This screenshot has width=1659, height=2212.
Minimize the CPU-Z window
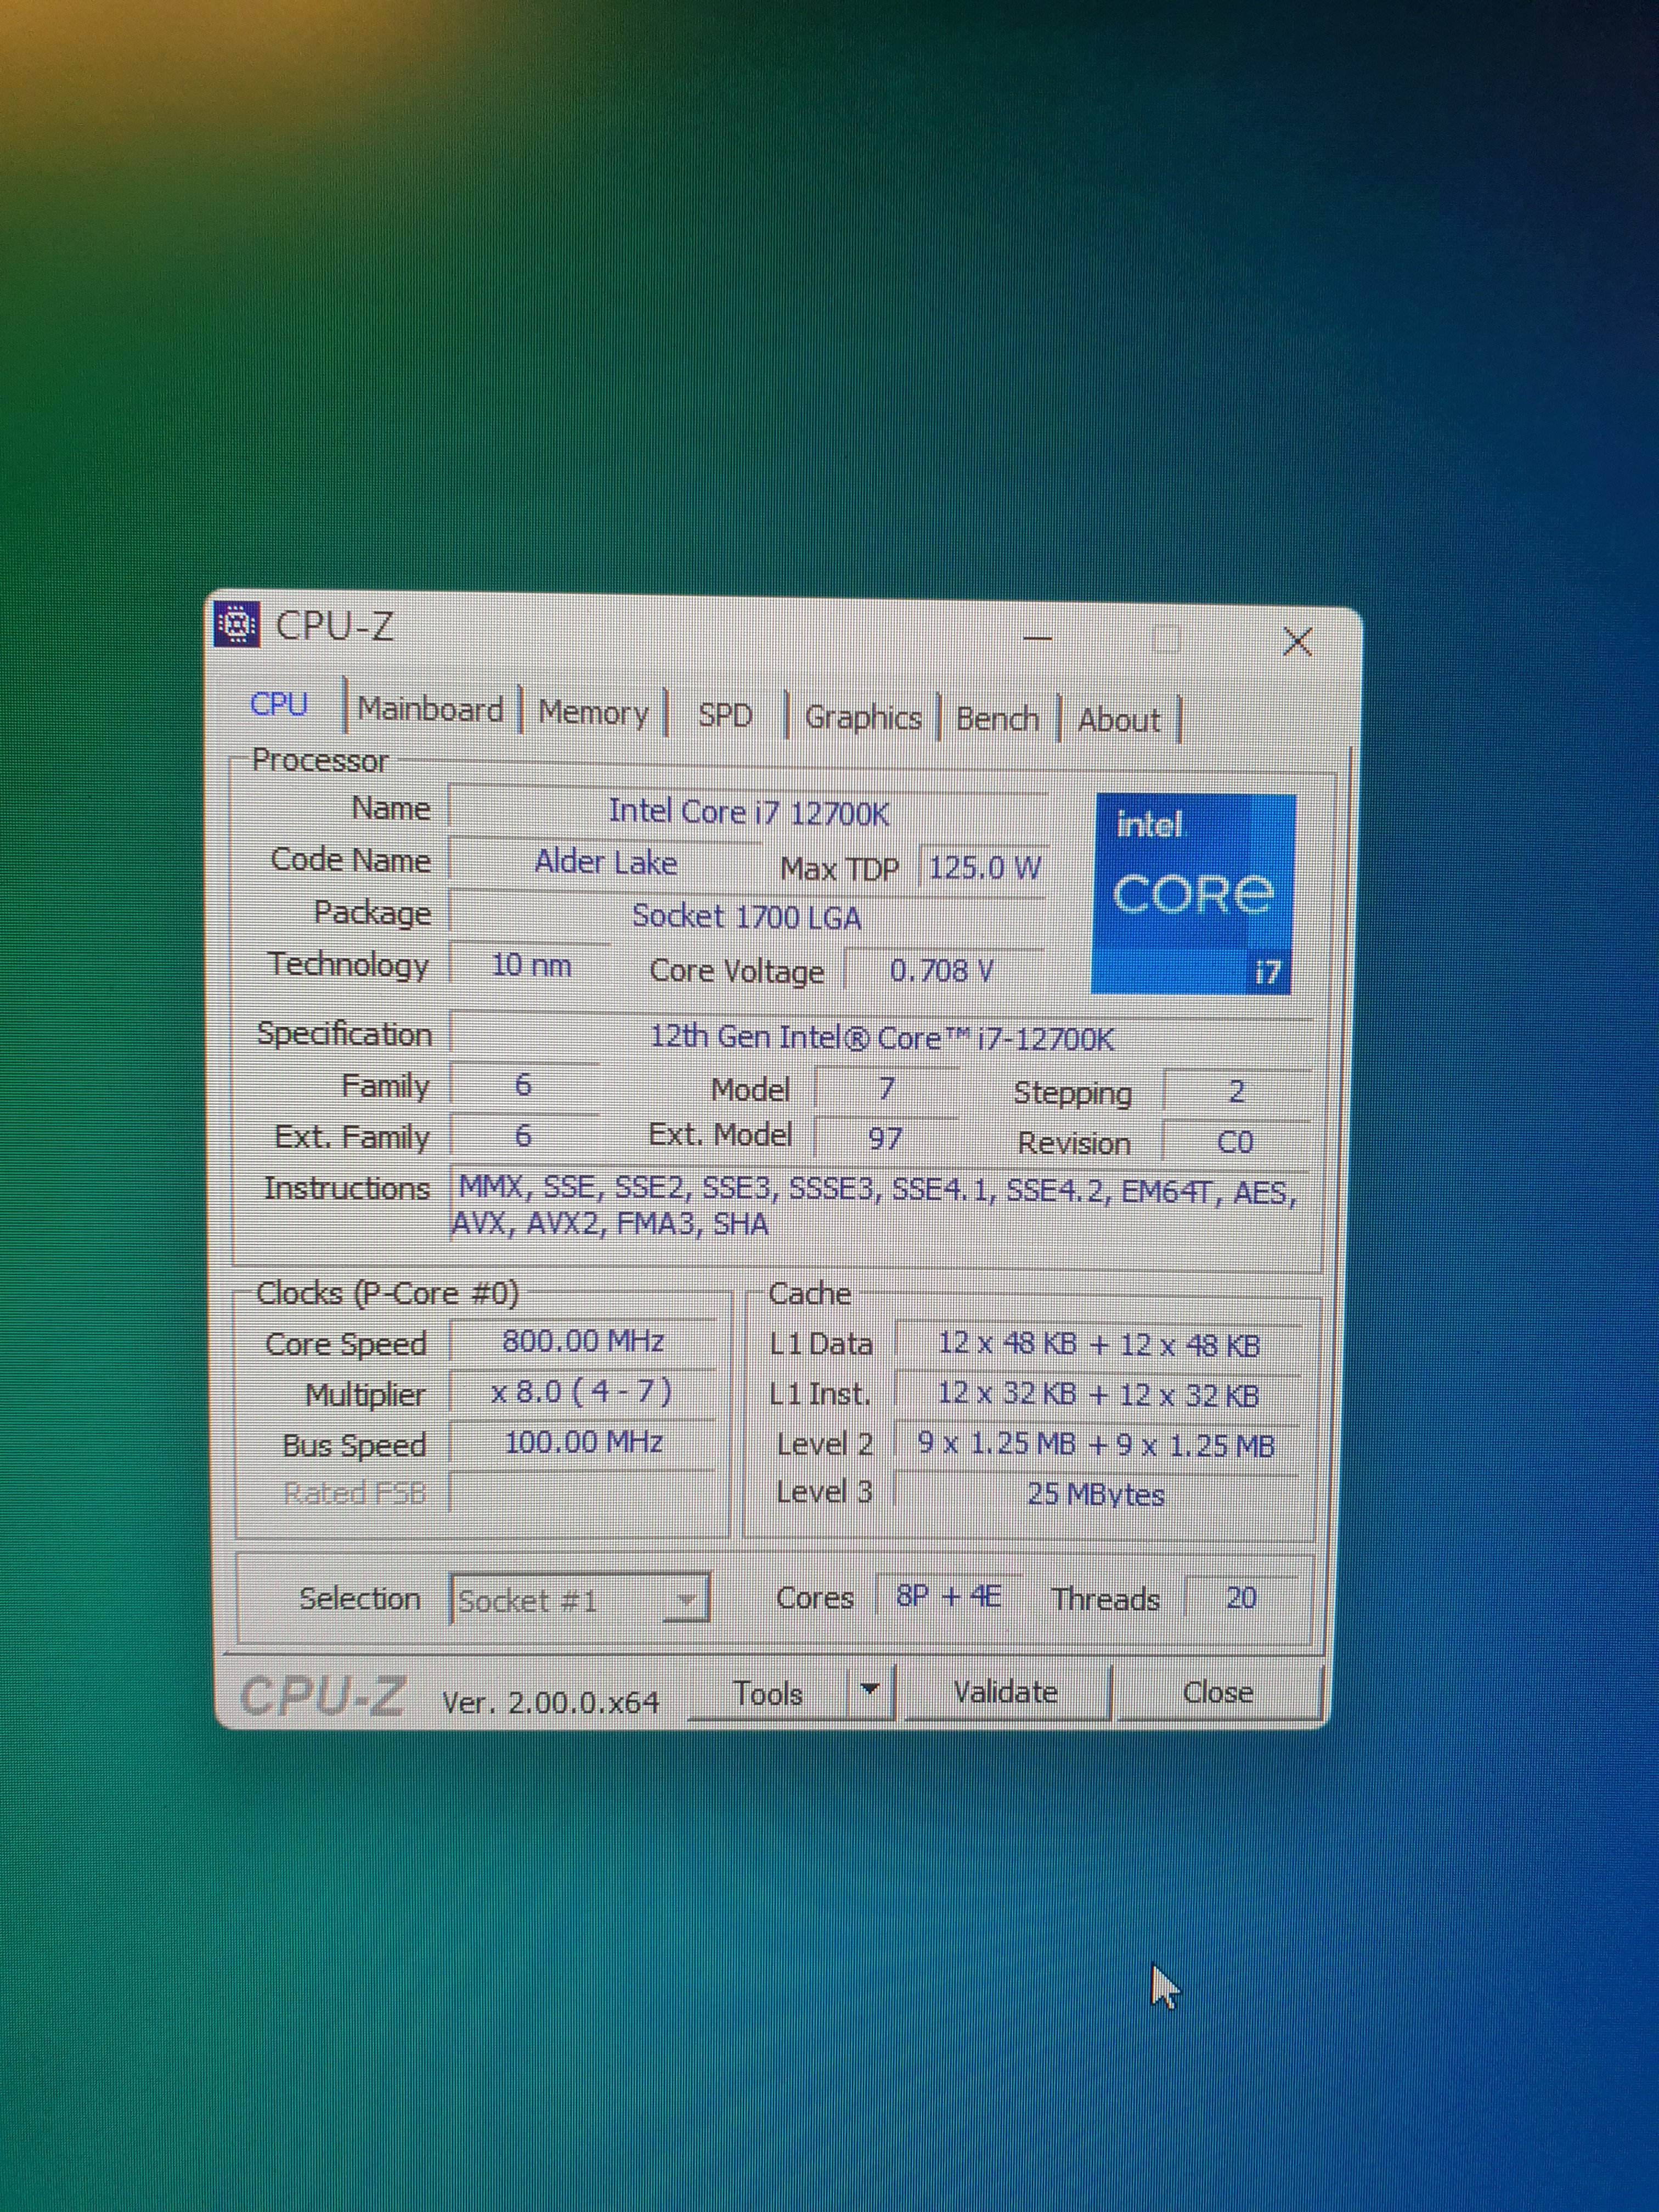click(x=1038, y=637)
